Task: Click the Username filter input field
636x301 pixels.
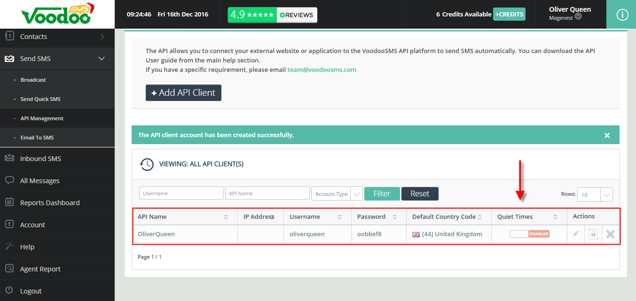Action: [181, 193]
